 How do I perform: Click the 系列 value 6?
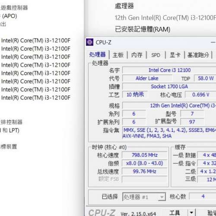click(x=134, y=114)
